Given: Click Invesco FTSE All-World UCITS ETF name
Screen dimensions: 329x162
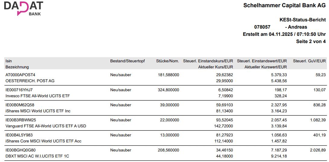Looking at the screenshot, I should click(x=38, y=96).
